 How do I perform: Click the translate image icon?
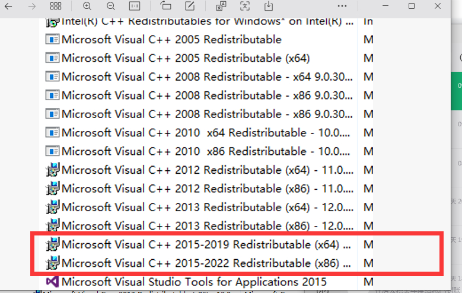pyautogui.click(x=221, y=6)
